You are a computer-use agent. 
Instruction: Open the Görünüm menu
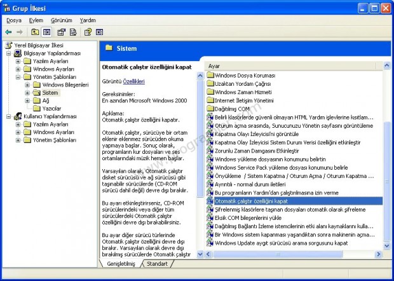[x=61, y=20]
